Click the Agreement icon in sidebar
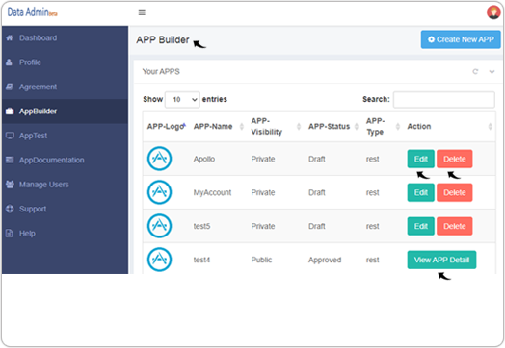This screenshot has height=348, width=505. [10, 87]
